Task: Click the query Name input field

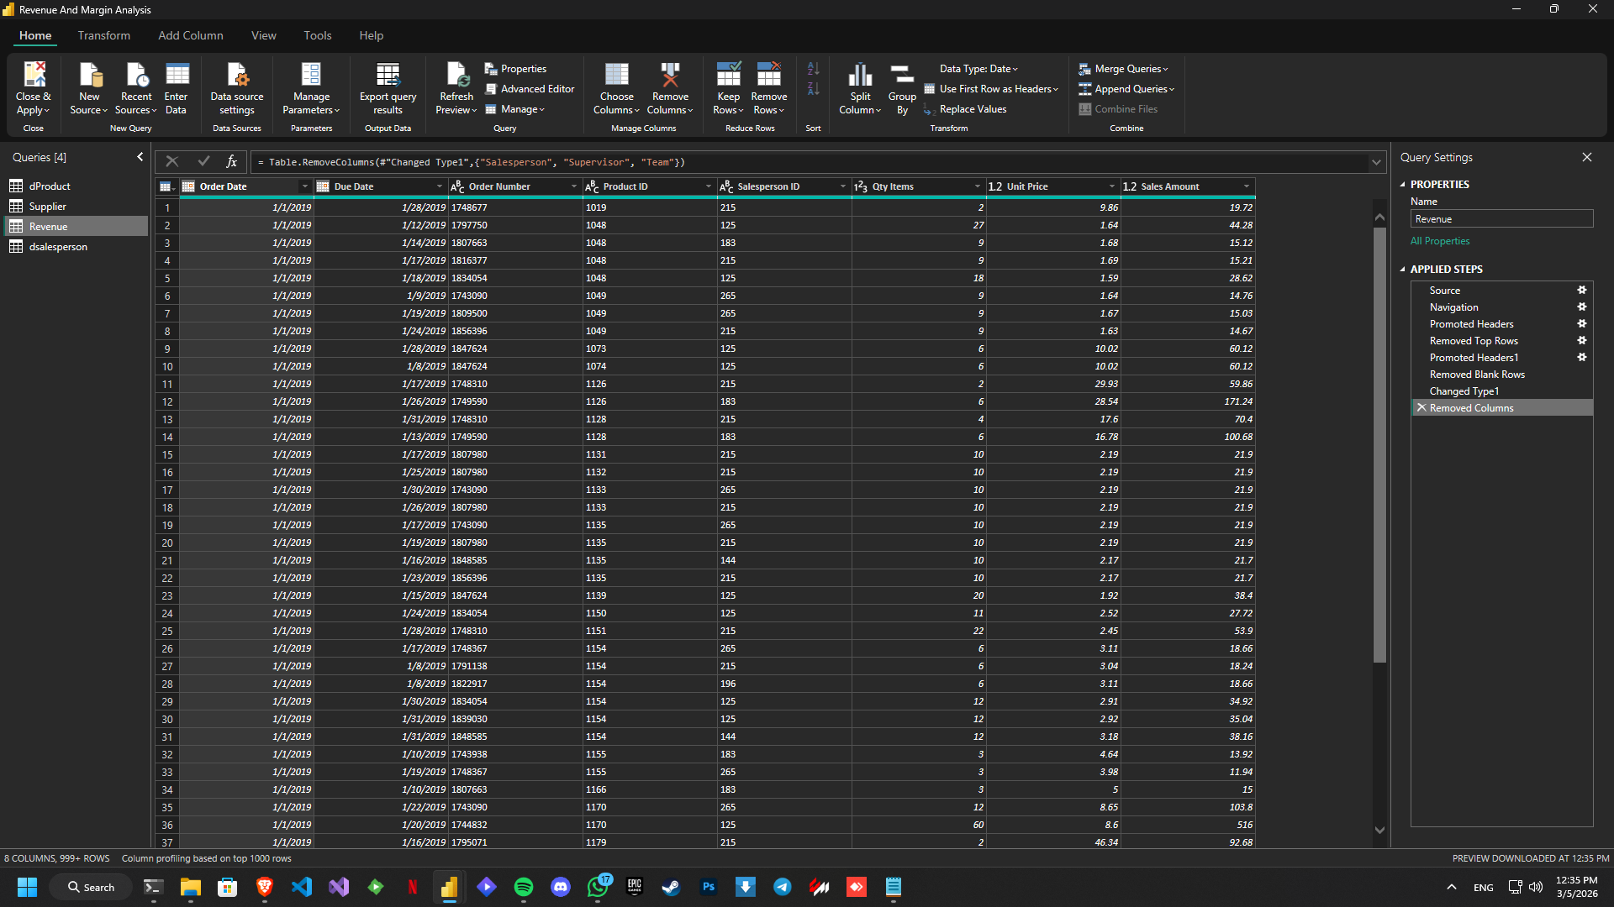Action: [x=1501, y=219]
